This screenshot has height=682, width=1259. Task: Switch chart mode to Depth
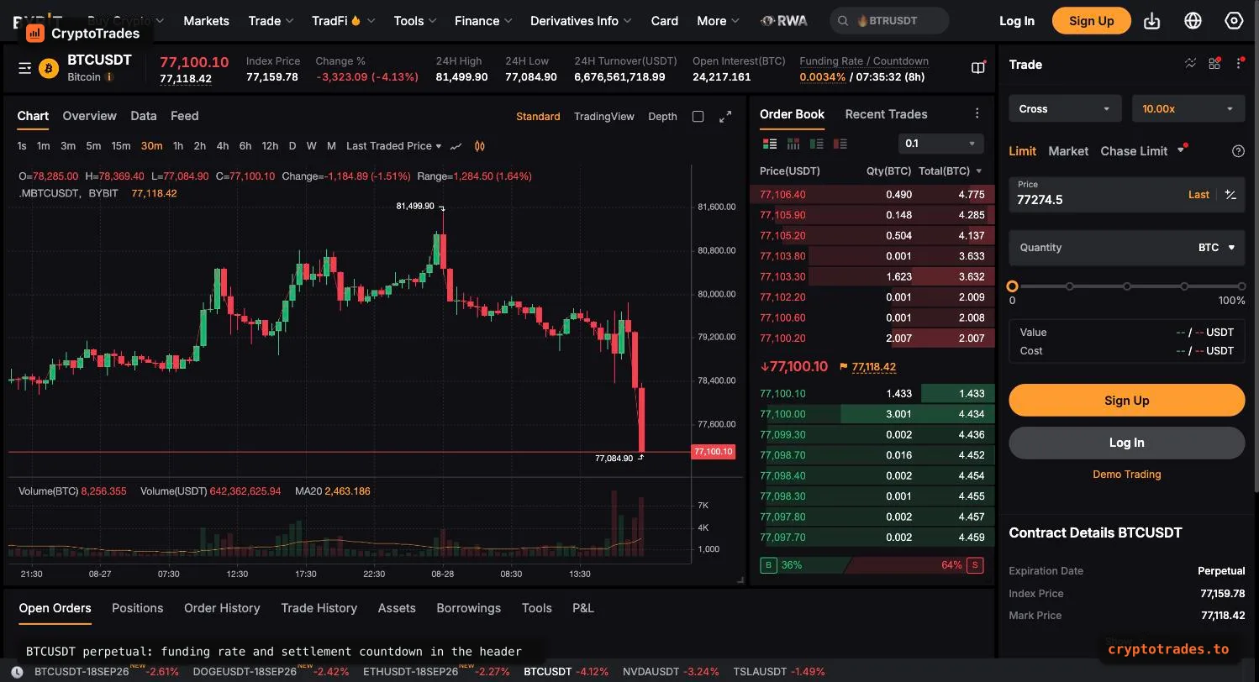pyautogui.click(x=662, y=117)
